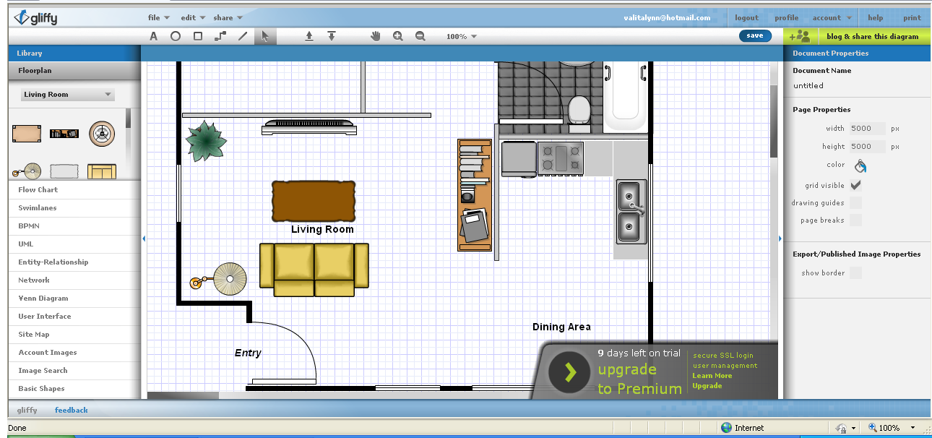Open the account dropdown menu
The width and height of the screenshot is (932, 438).
(x=832, y=17)
